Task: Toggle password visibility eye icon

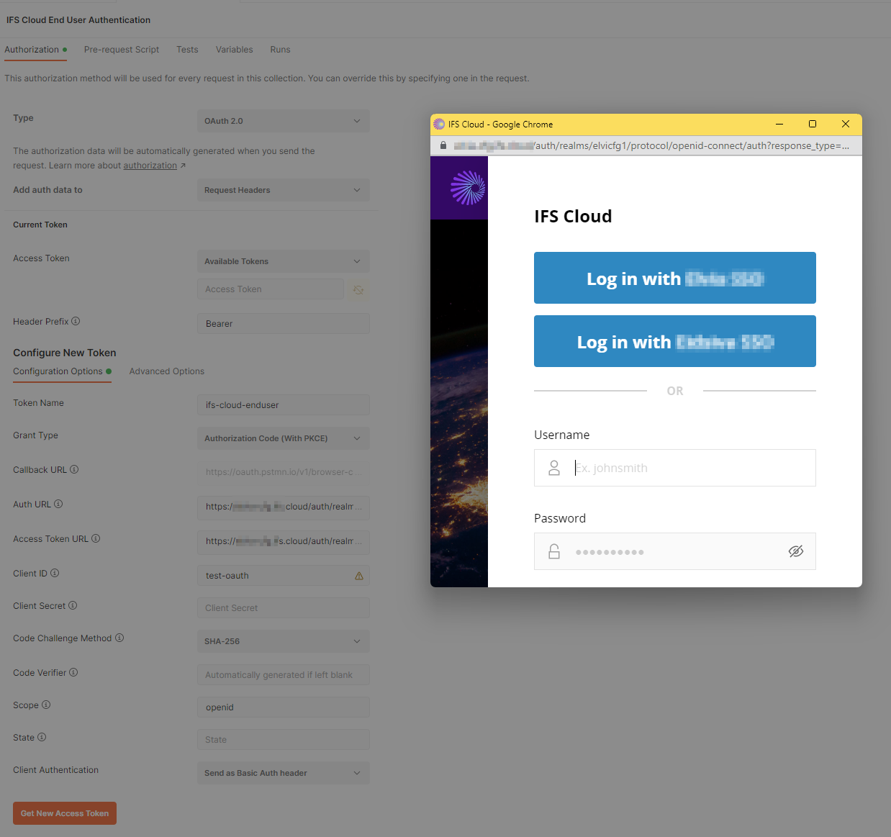Action: tap(795, 551)
